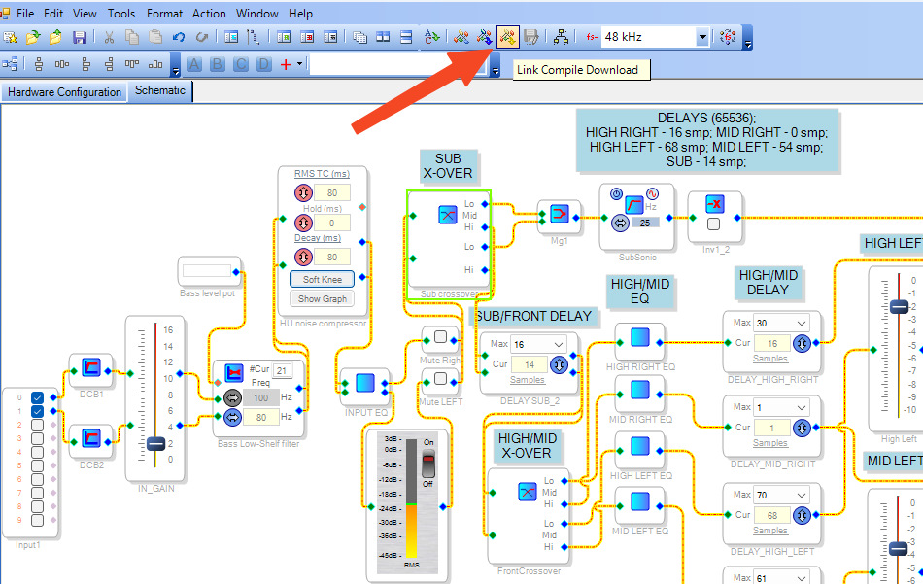Click the hierarchy network tree icon
Viewport: 923px width, 584px height.
561,37
